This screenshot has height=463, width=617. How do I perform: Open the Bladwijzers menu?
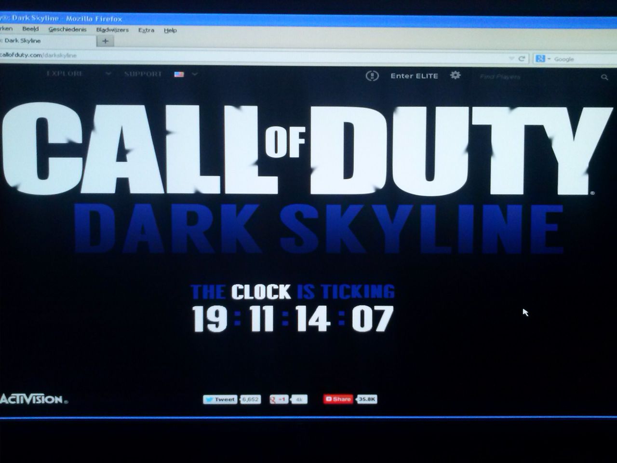tap(112, 30)
